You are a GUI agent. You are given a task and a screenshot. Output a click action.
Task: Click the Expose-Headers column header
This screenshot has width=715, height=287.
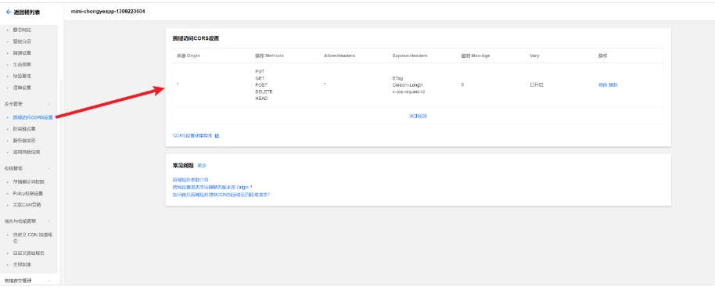[x=409, y=56]
